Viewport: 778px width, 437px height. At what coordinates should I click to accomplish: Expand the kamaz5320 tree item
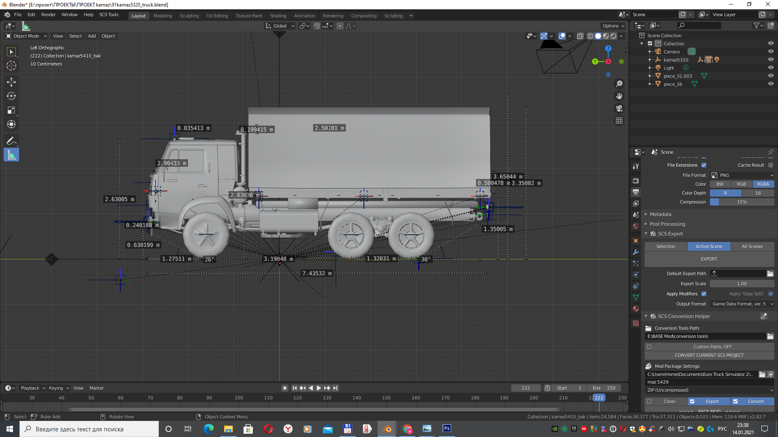[x=650, y=59]
